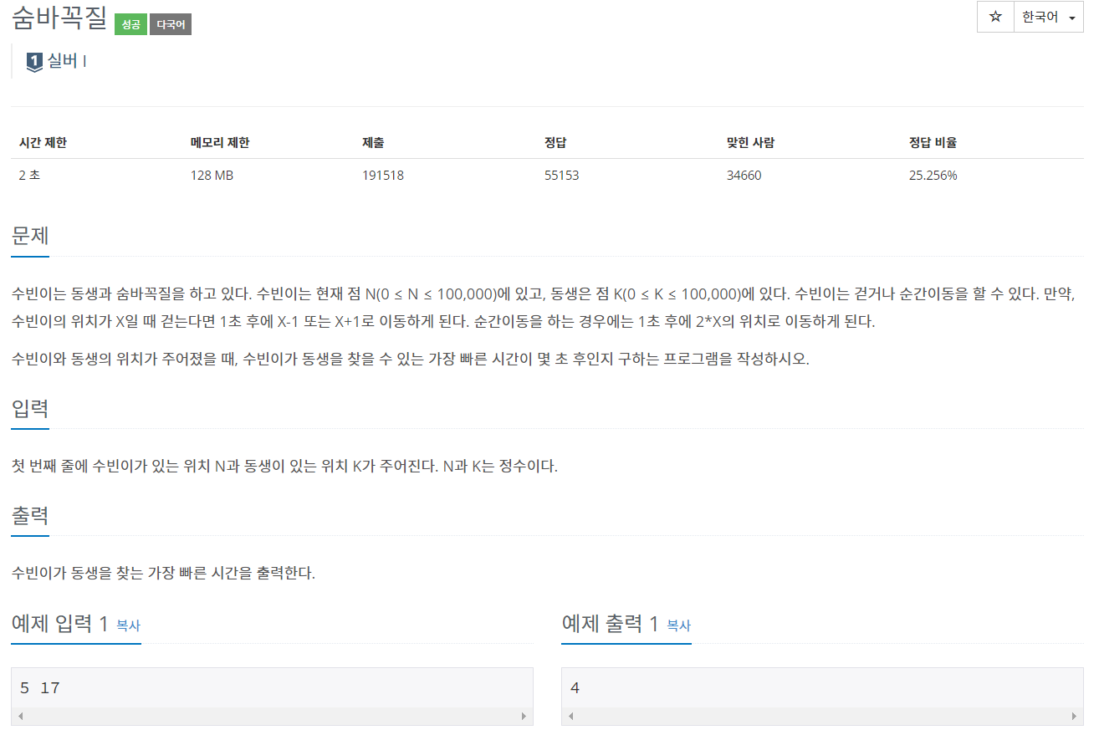Copy example input 1 via 복사

(128, 625)
